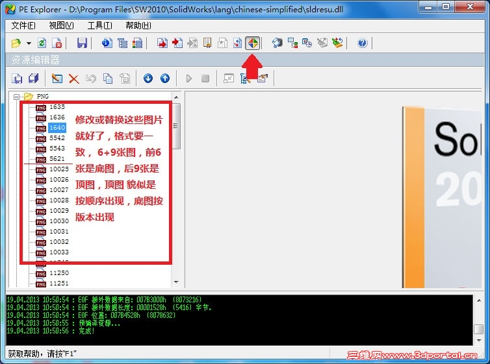Delete resource with the red X icon
Screen dimensions: 490x364
(73, 79)
